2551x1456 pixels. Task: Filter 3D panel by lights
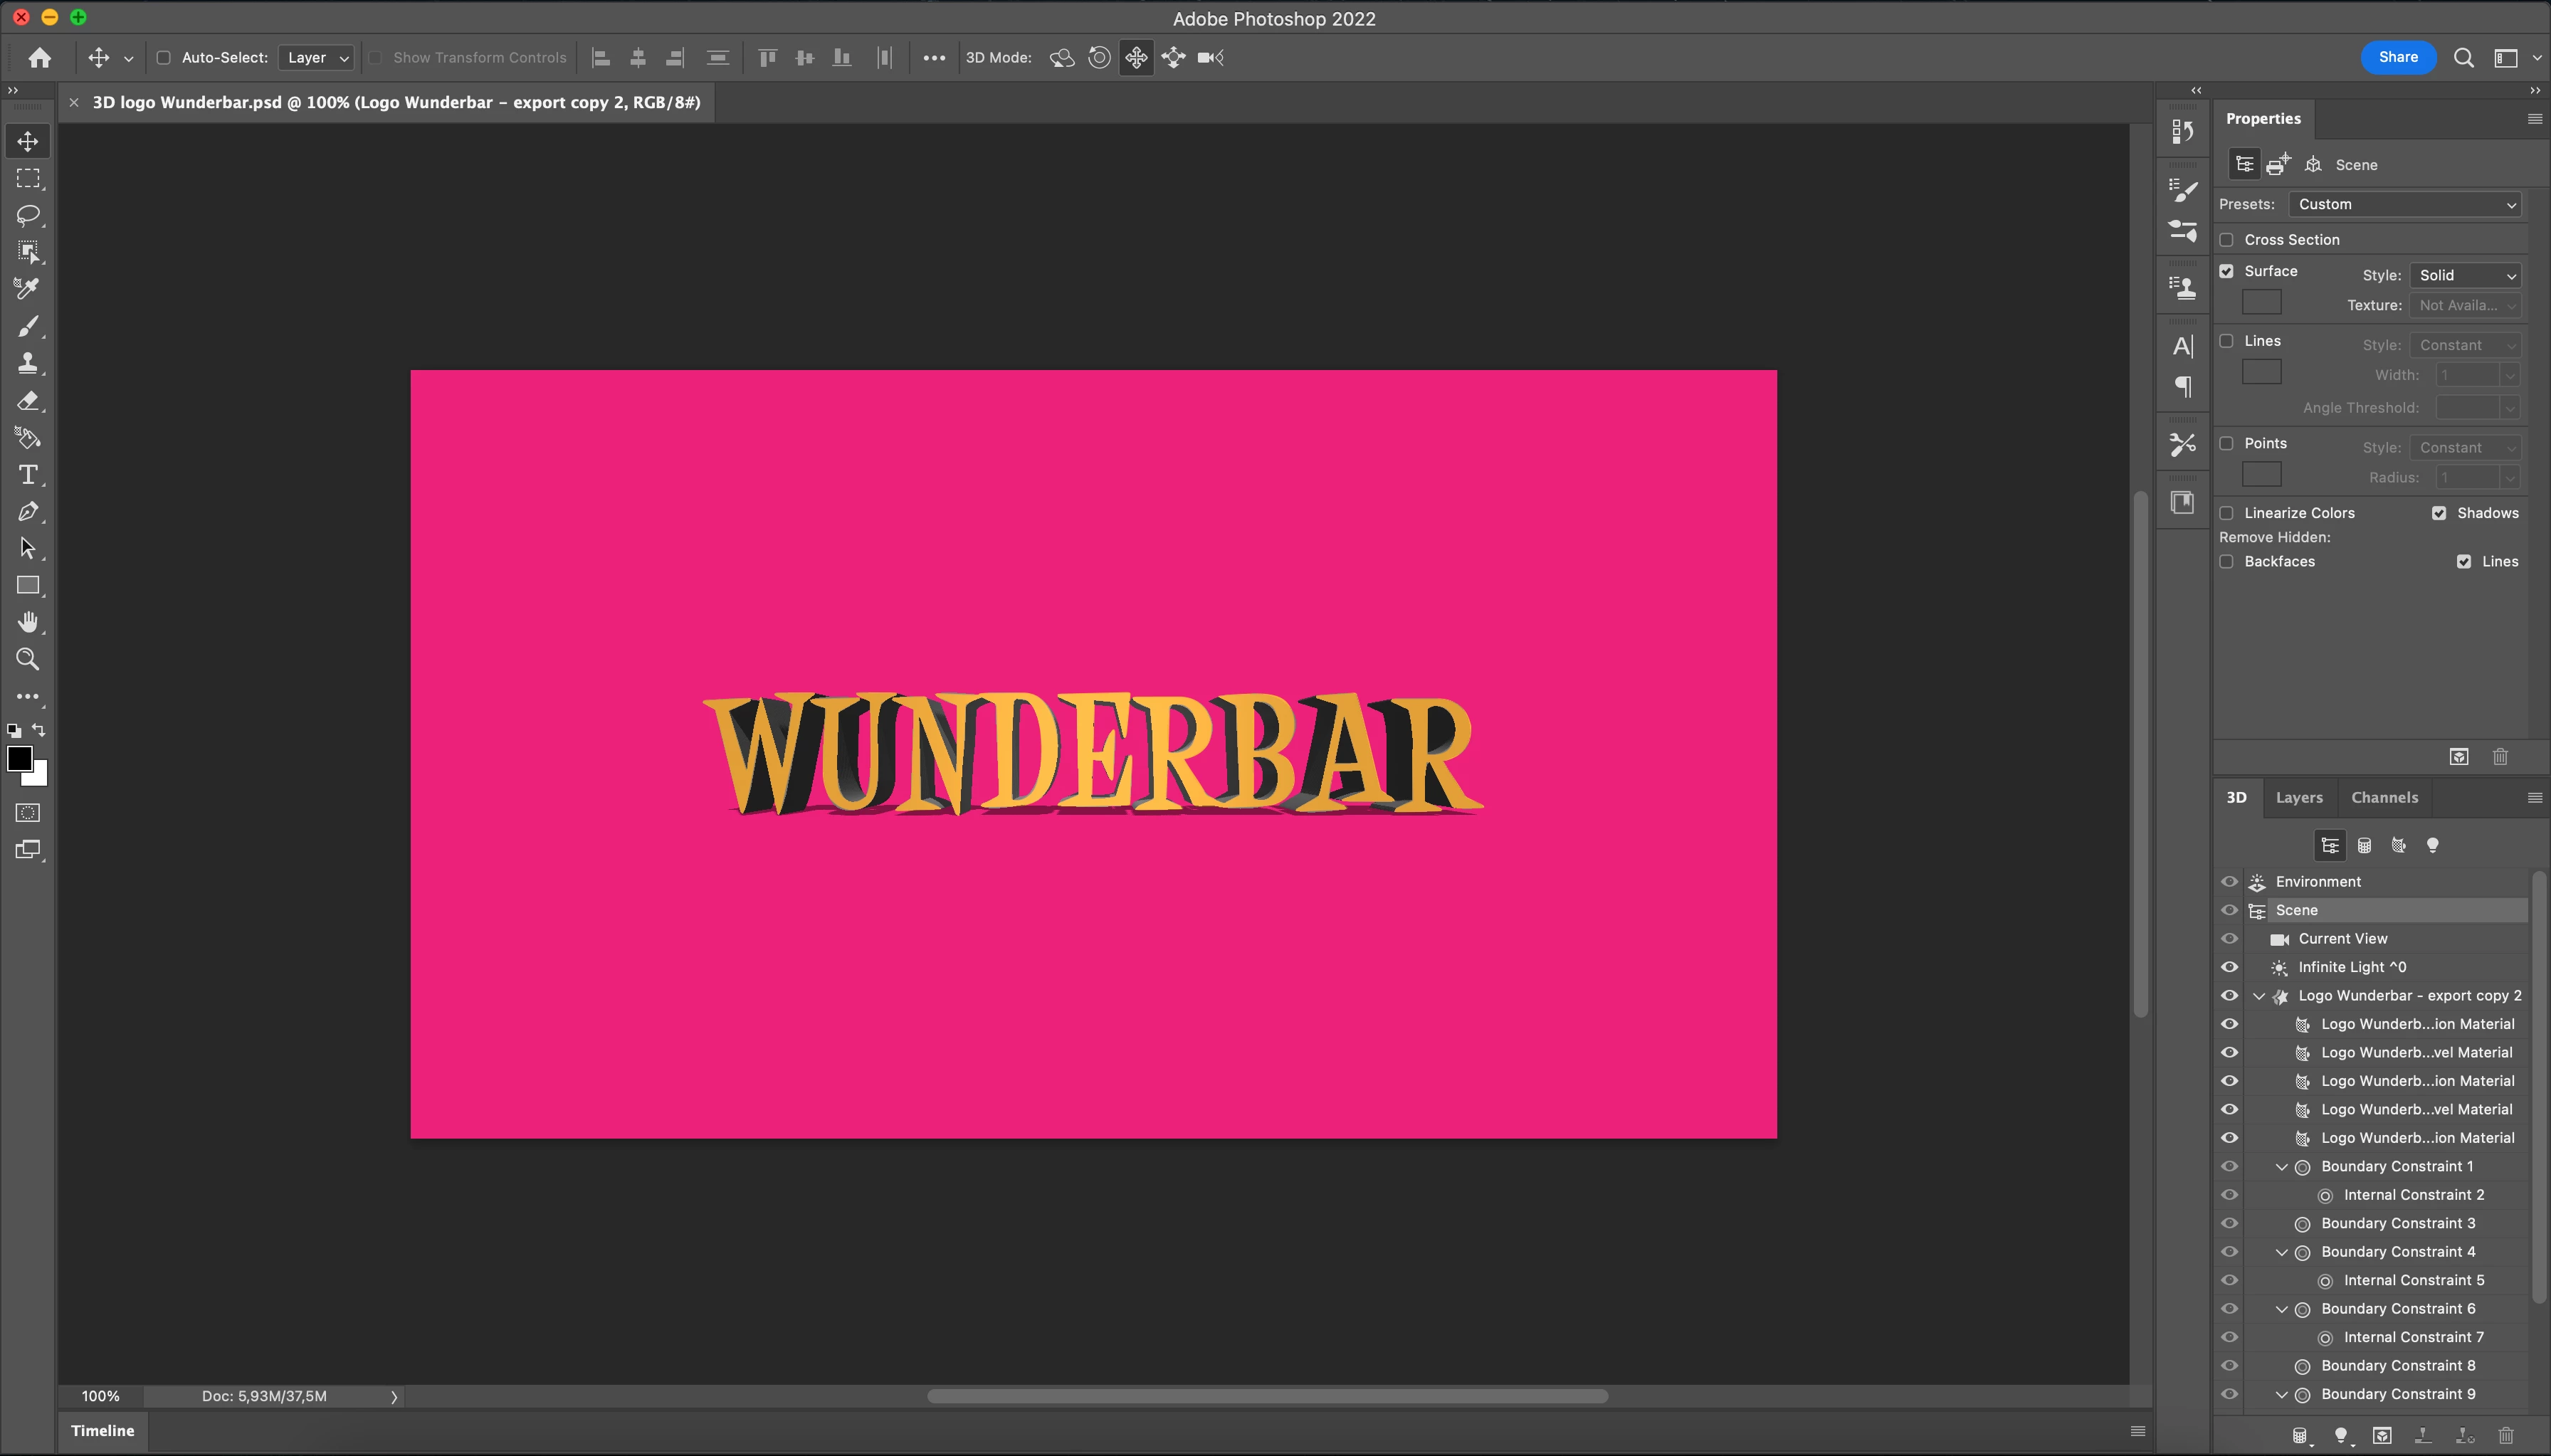pos(2432,846)
